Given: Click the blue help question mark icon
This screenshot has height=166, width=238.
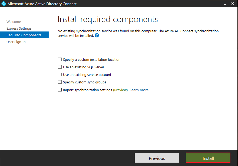Looking at the screenshot, I should 97,35.
